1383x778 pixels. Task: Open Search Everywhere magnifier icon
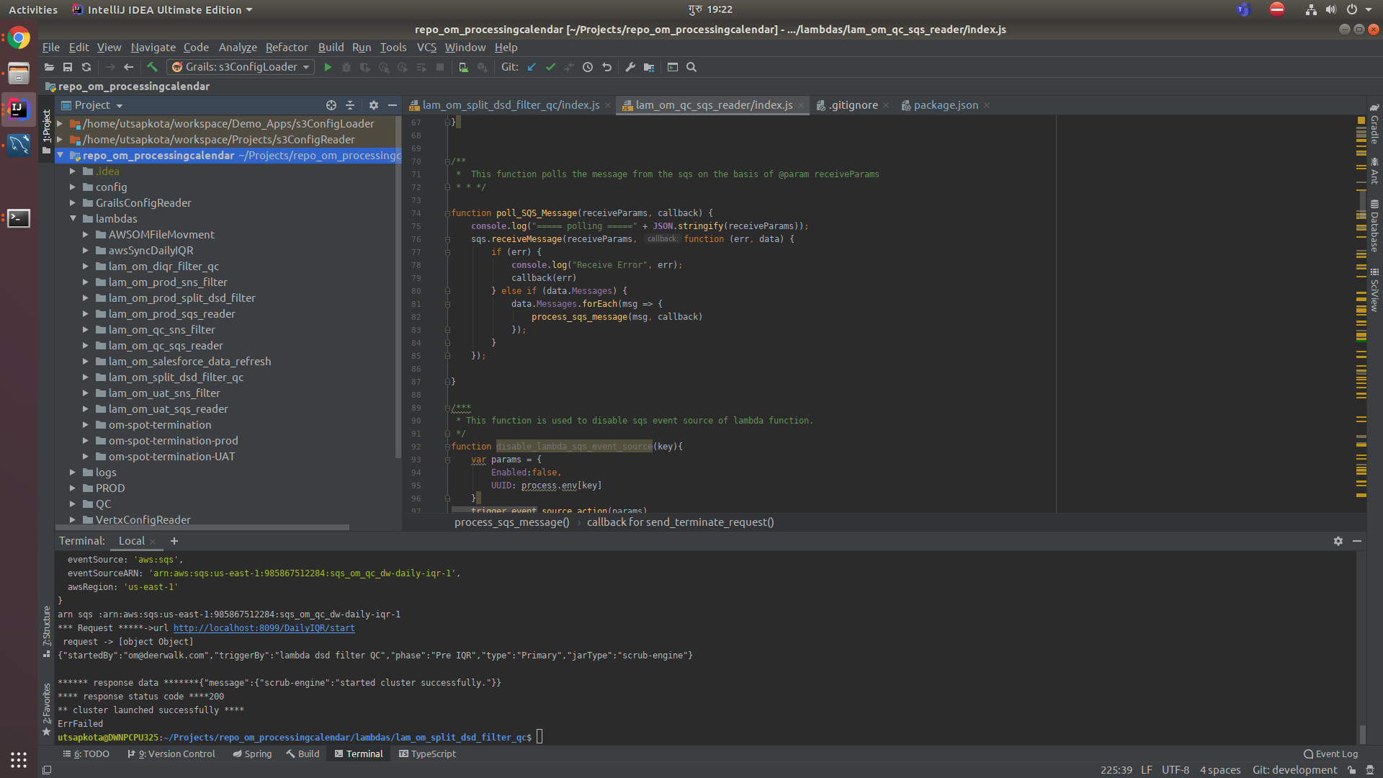coord(691,67)
